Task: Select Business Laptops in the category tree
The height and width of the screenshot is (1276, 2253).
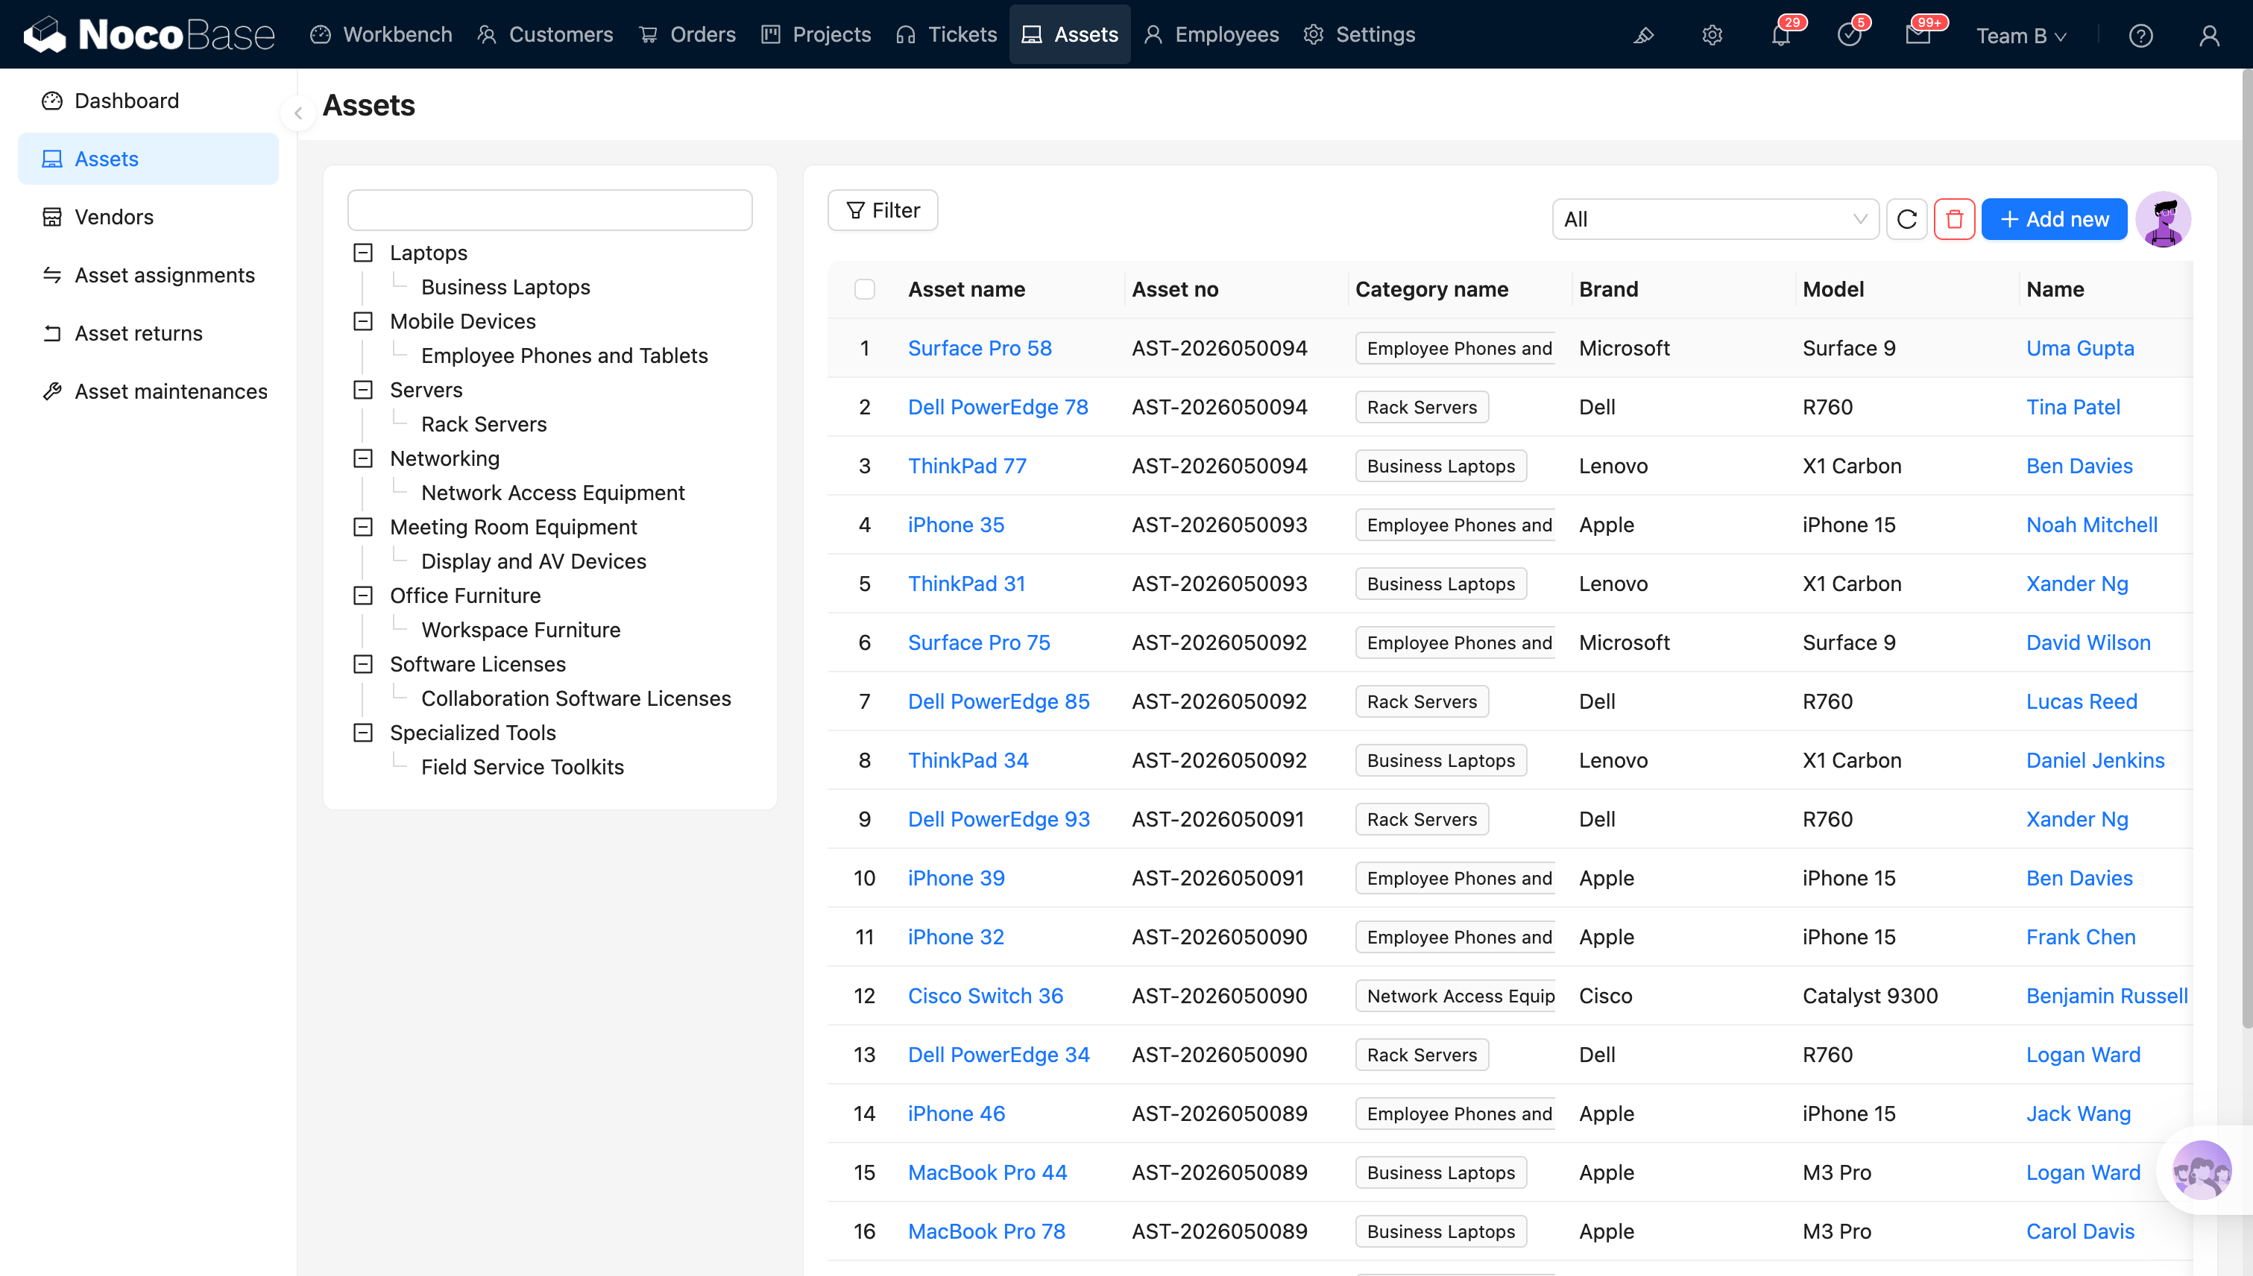Action: [x=505, y=286]
